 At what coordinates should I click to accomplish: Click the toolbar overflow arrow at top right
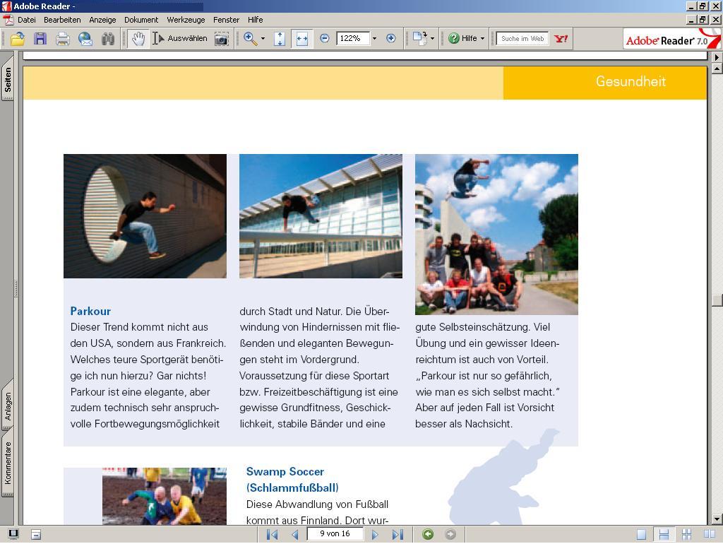pyautogui.click(x=717, y=57)
